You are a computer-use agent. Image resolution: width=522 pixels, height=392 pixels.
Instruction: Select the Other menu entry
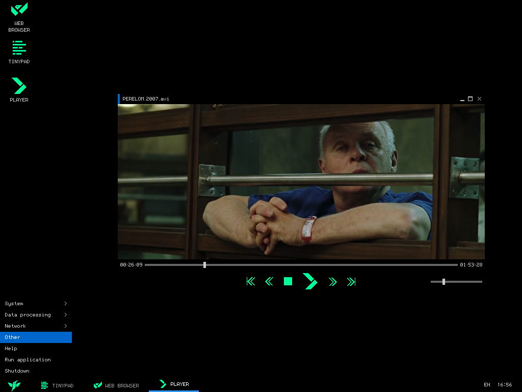[x=36, y=337]
